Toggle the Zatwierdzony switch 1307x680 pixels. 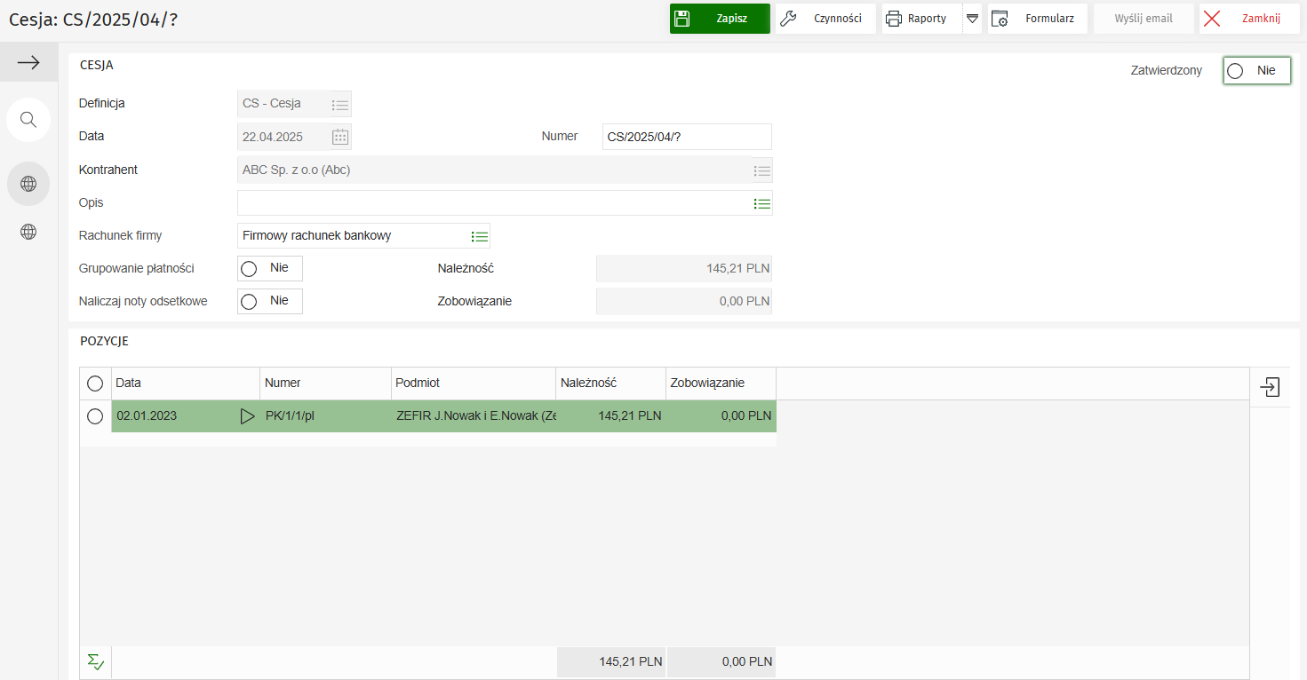(1255, 71)
